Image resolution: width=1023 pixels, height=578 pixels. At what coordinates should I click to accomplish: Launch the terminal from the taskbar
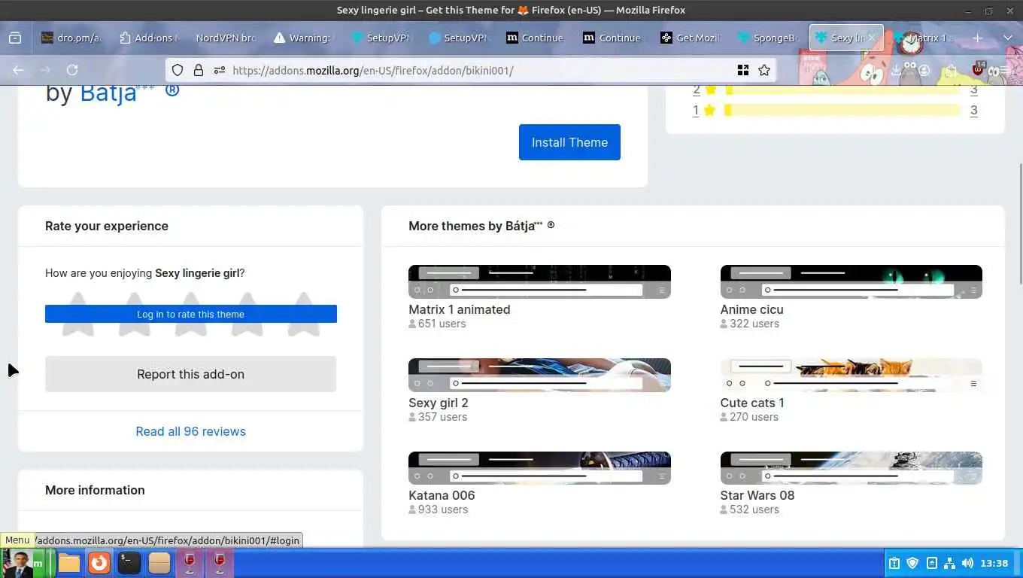click(x=129, y=563)
